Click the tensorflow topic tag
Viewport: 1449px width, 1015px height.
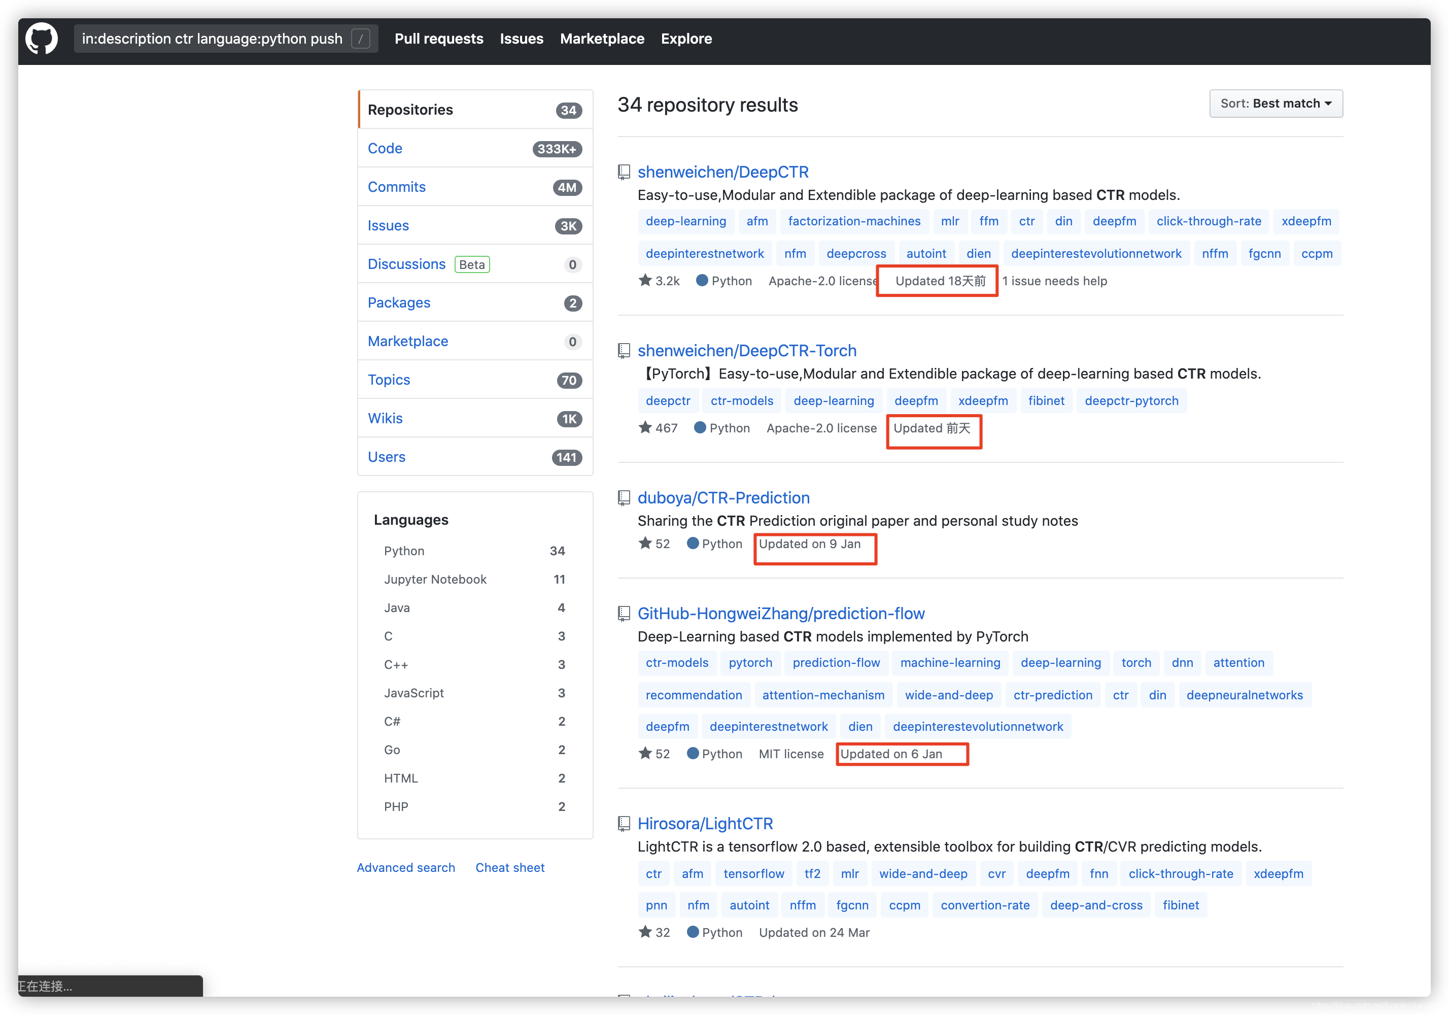(x=753, y=873)
